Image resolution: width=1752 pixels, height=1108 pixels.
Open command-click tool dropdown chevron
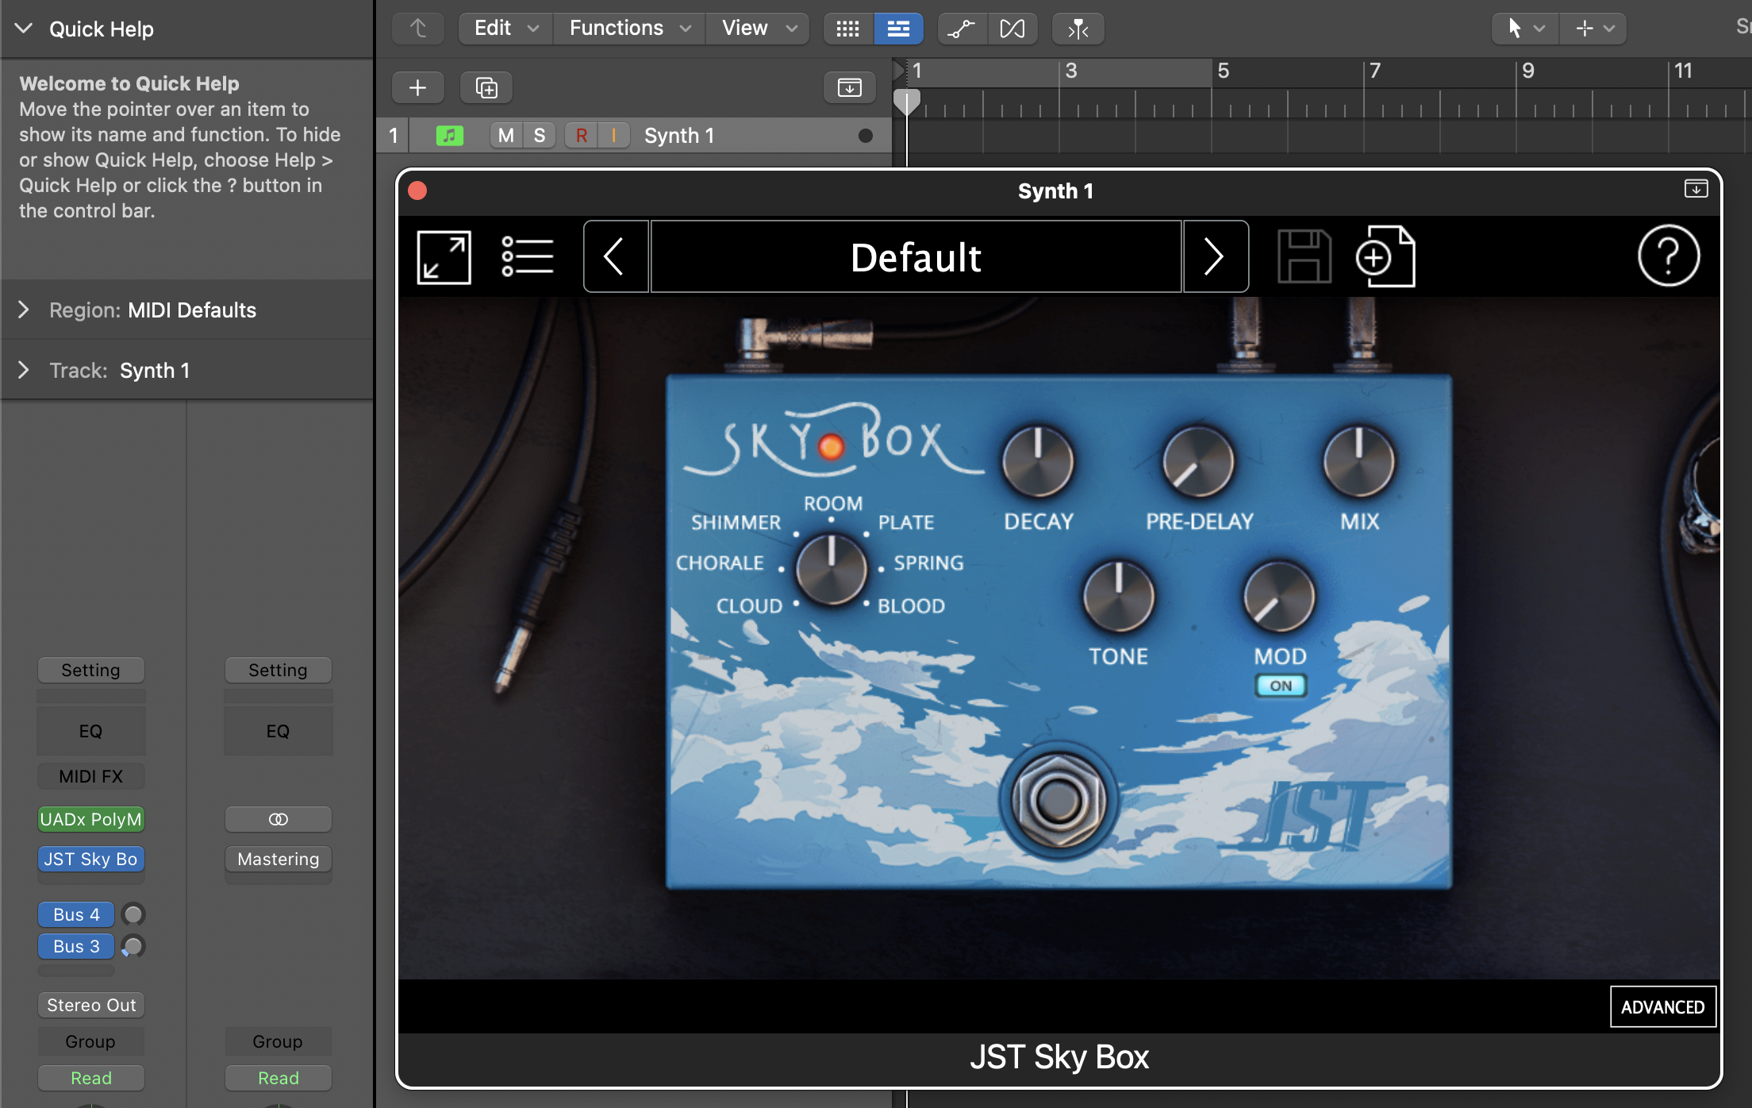1609,29
